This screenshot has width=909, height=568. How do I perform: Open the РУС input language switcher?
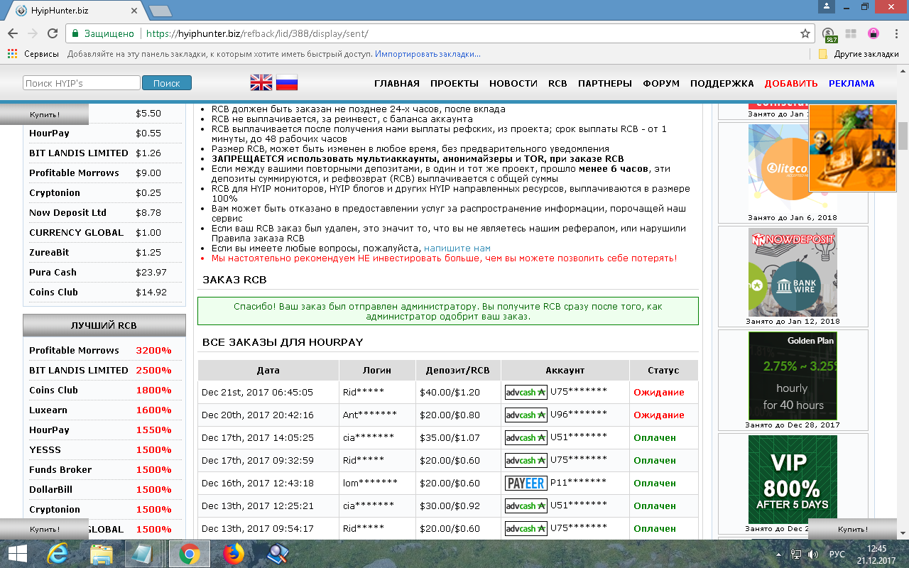tap(837, 554)
